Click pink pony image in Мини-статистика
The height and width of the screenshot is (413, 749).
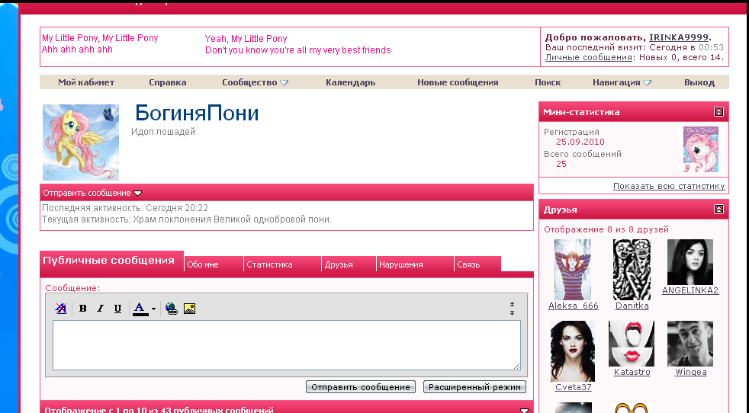[x=701, y=149]
